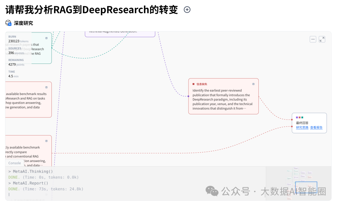Click the 深度研究 globe search icon
This screenshot has width=337, height=205.
[8, 23]
